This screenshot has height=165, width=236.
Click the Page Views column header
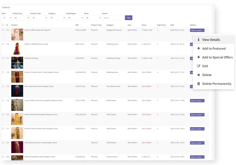point(161,25)
